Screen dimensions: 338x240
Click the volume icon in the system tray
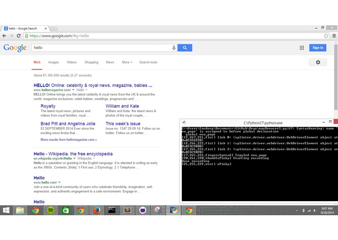click(315, 210)
